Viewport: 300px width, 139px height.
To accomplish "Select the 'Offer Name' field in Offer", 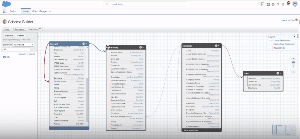I will tap(264, 88).
